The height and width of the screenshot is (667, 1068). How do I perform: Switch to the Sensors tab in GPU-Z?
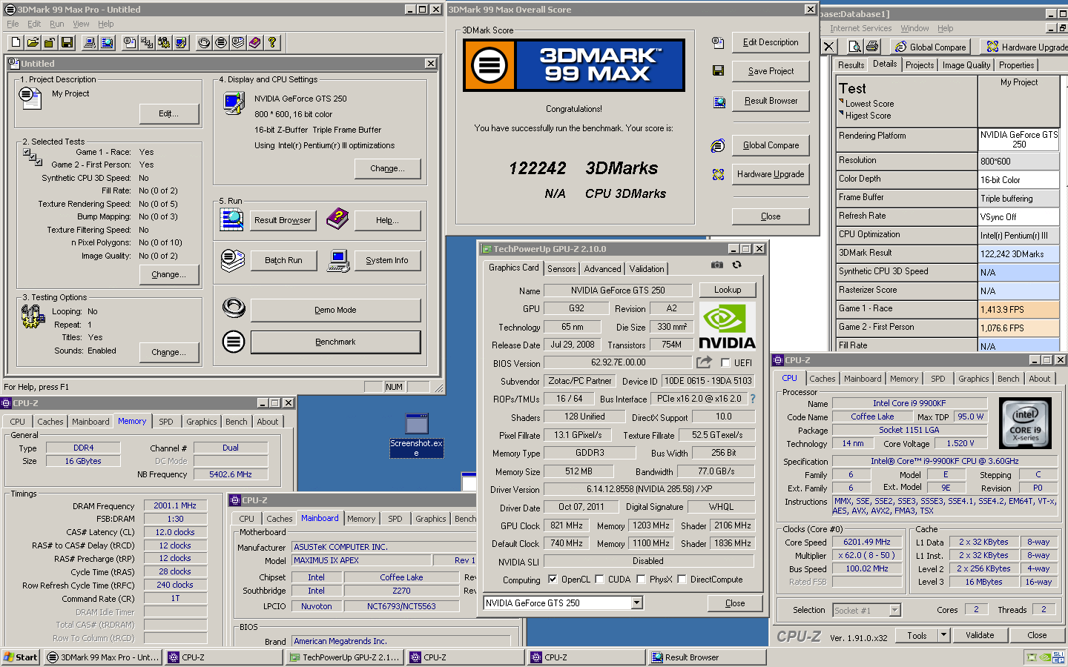coord(561,269)
